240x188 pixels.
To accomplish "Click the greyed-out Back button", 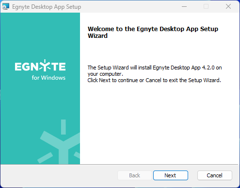I will point(134,175).
